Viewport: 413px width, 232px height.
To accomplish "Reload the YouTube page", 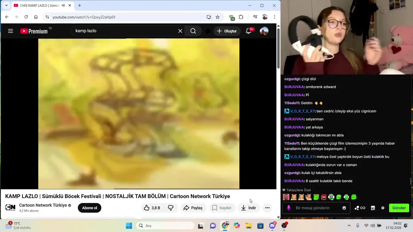I will 26,17.
